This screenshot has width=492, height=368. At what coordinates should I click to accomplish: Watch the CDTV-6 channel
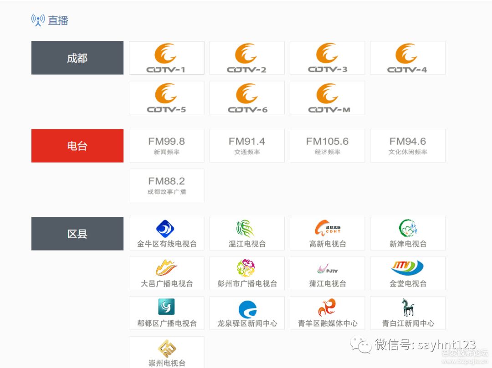pyautogui.click(x=247, y=97)
